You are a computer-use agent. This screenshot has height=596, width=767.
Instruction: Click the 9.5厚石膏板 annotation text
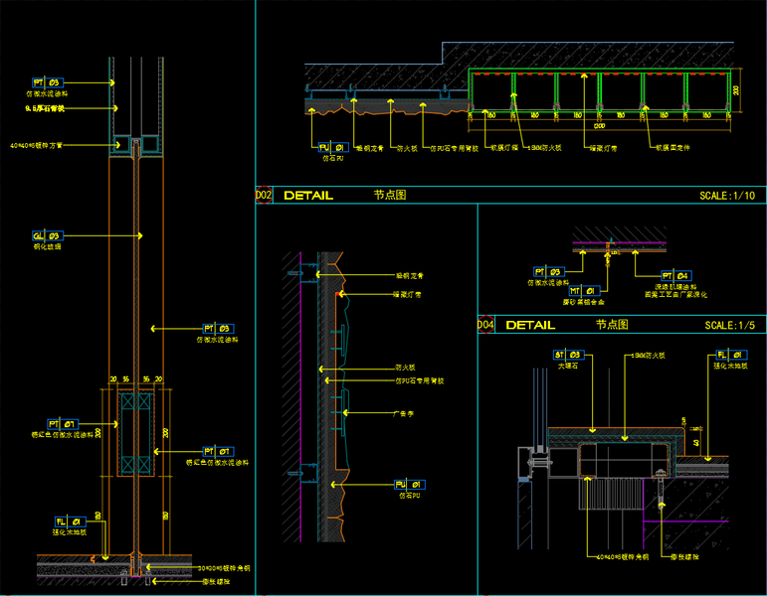(45, 108)
